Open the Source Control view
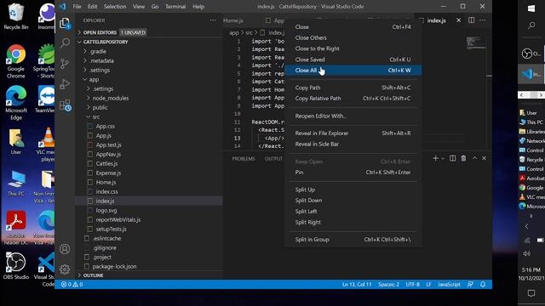545x306 pixels. click(x=65, y=64)
